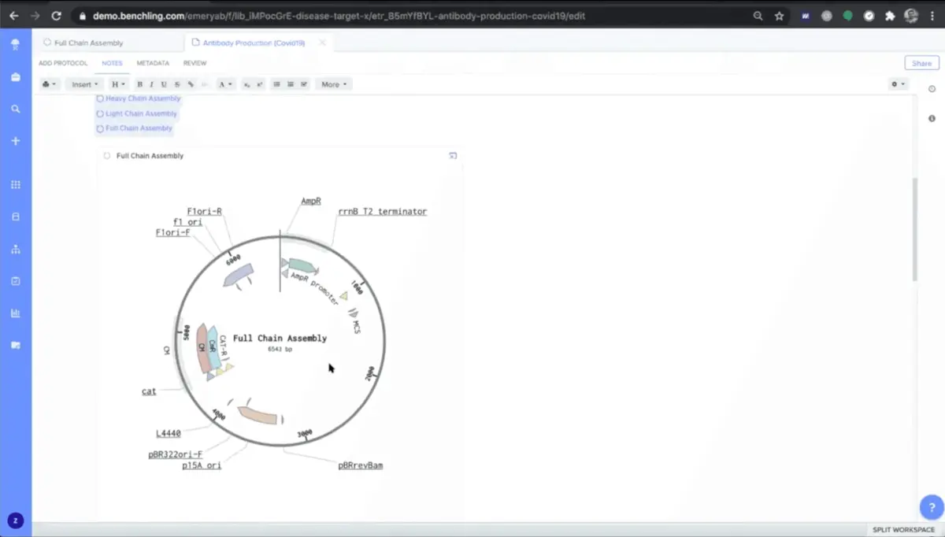Open the Requests checklist icon in sidebar
Image resolution: width=945 pixels, height=537 pixels.
[x=15, y=281]
